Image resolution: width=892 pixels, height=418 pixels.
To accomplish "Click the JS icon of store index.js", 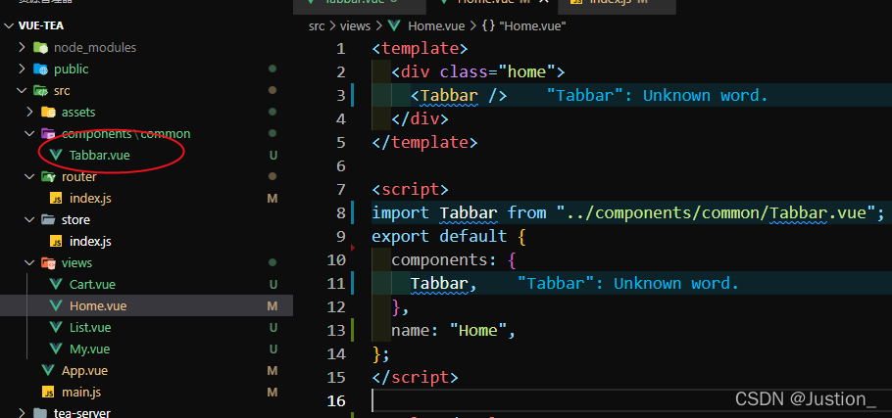I will pos(56,242).
